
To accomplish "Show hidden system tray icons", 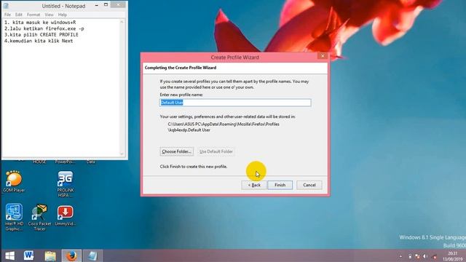I will pyautogui.click(x=400, y=256).
